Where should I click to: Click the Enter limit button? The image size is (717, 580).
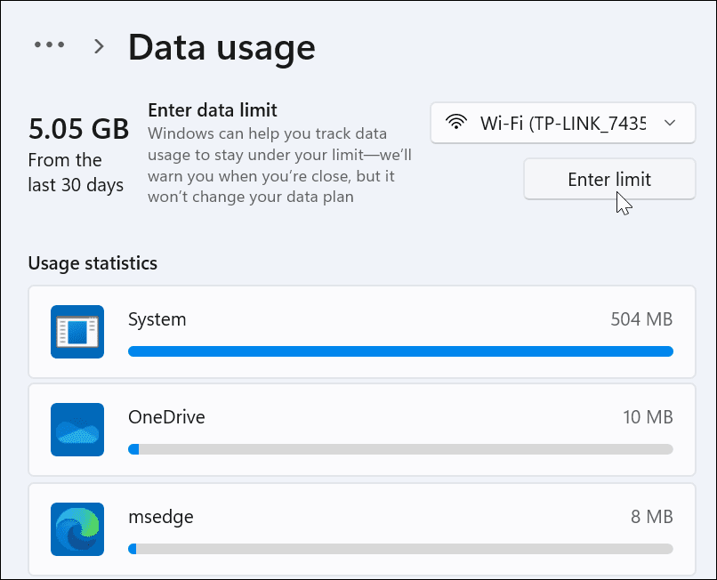pyautogui.click(x=609, y=179)
